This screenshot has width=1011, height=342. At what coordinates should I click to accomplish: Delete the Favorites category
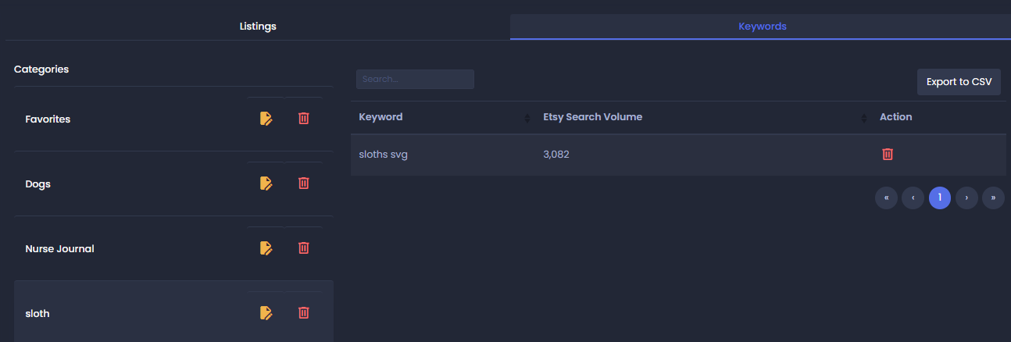[x=304, y=119]
